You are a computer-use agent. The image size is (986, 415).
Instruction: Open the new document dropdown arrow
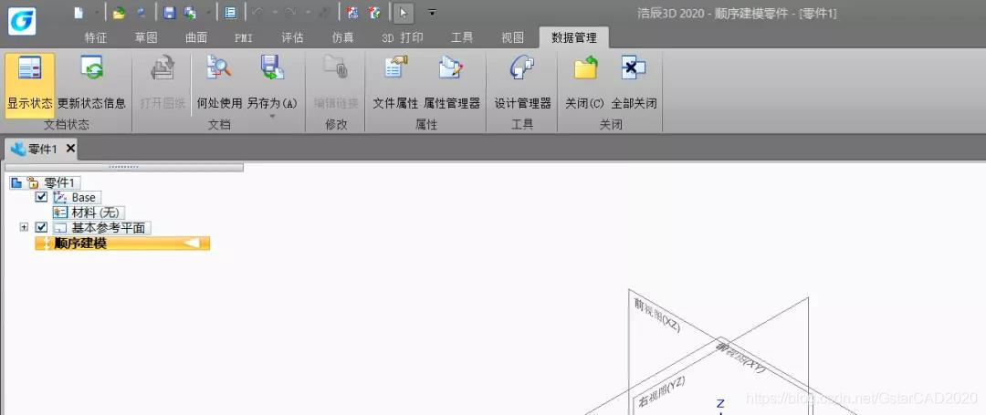pos(97,13)
